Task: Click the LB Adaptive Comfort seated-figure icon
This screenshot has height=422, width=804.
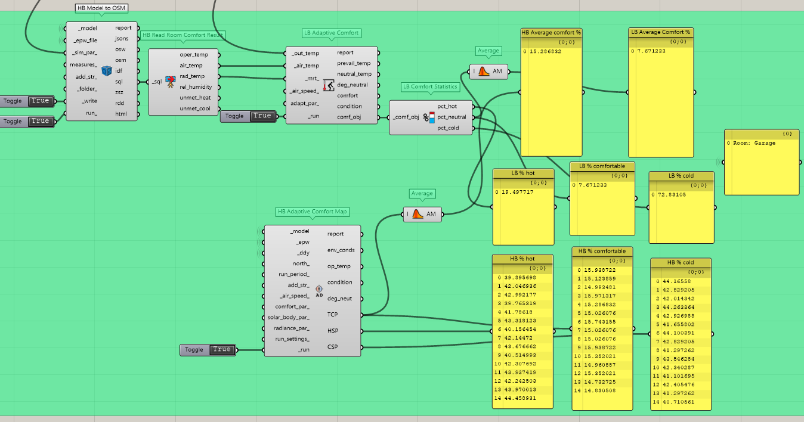Action: tap(328, 85)
